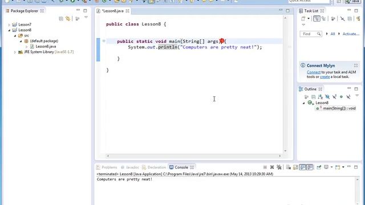Screen dimensions: 365x205
Task: Pin the Console view
Action: click(x=319, y=167)
